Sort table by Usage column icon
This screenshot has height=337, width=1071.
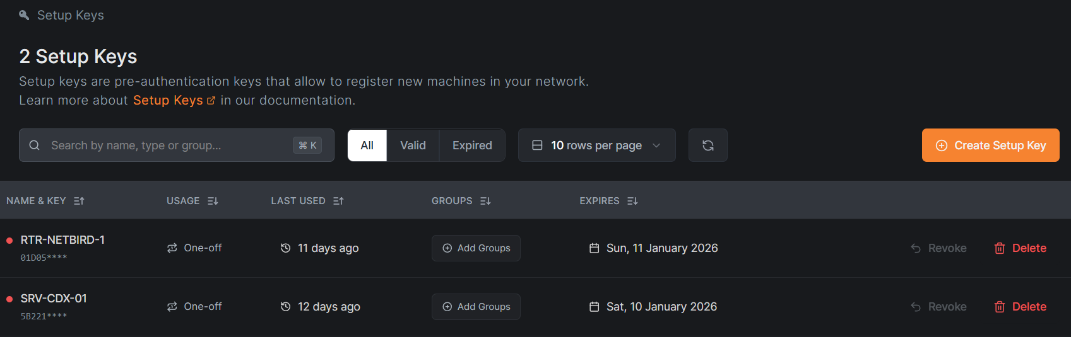click(213, 201)
